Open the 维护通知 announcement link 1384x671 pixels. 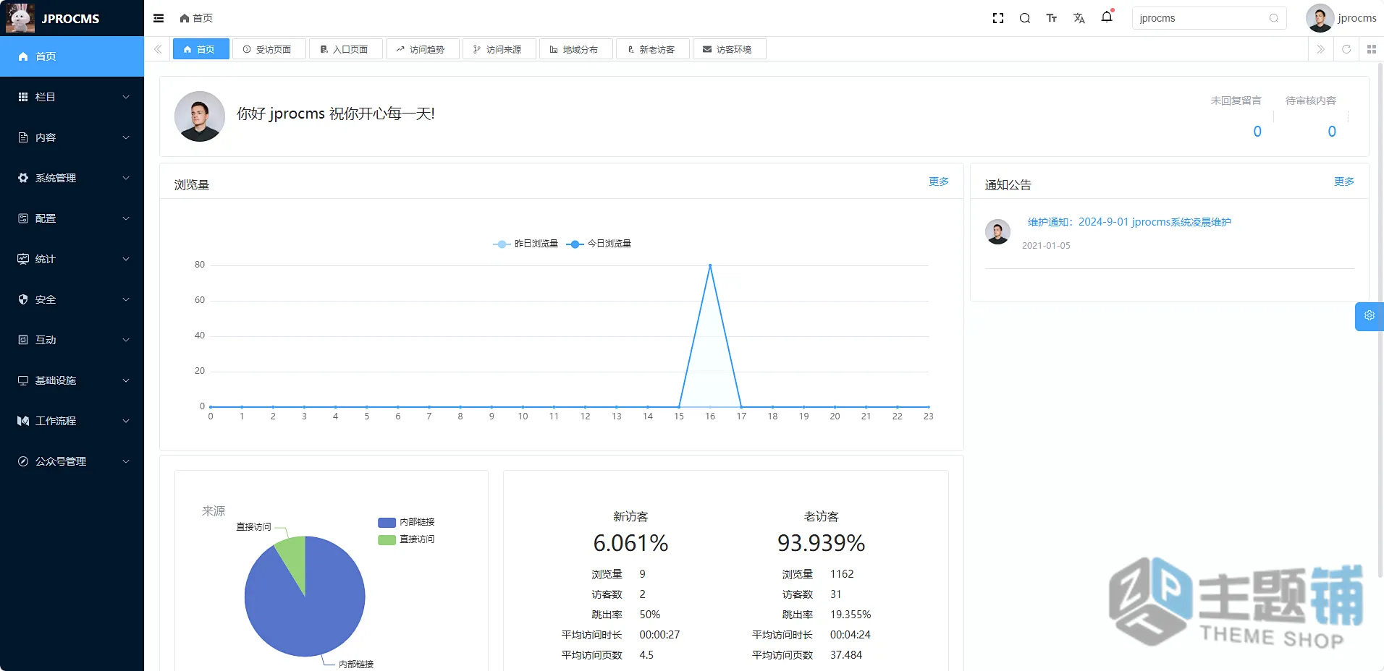pyautogui.click(x=1129, y=222)
